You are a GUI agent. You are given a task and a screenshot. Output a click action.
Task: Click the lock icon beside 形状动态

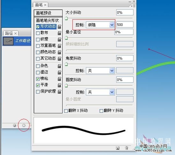pos(59,27)
